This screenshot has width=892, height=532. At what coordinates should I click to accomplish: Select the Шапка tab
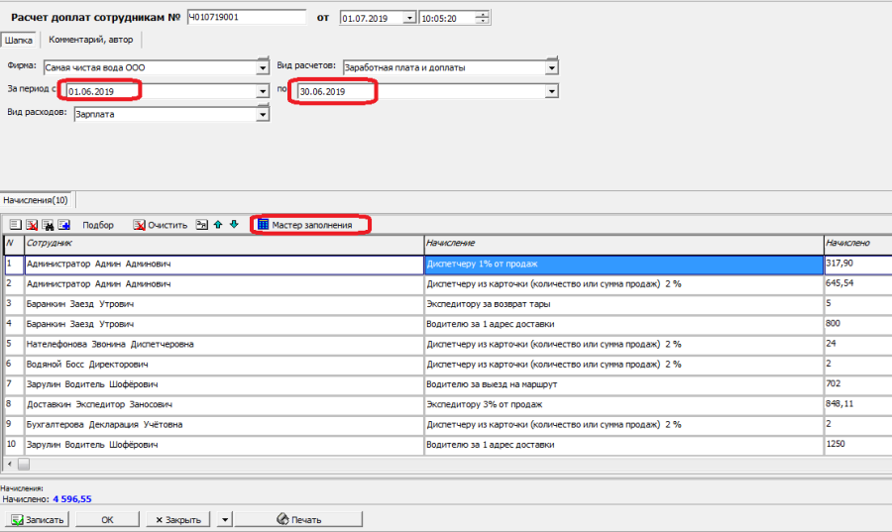coord(19,40)
